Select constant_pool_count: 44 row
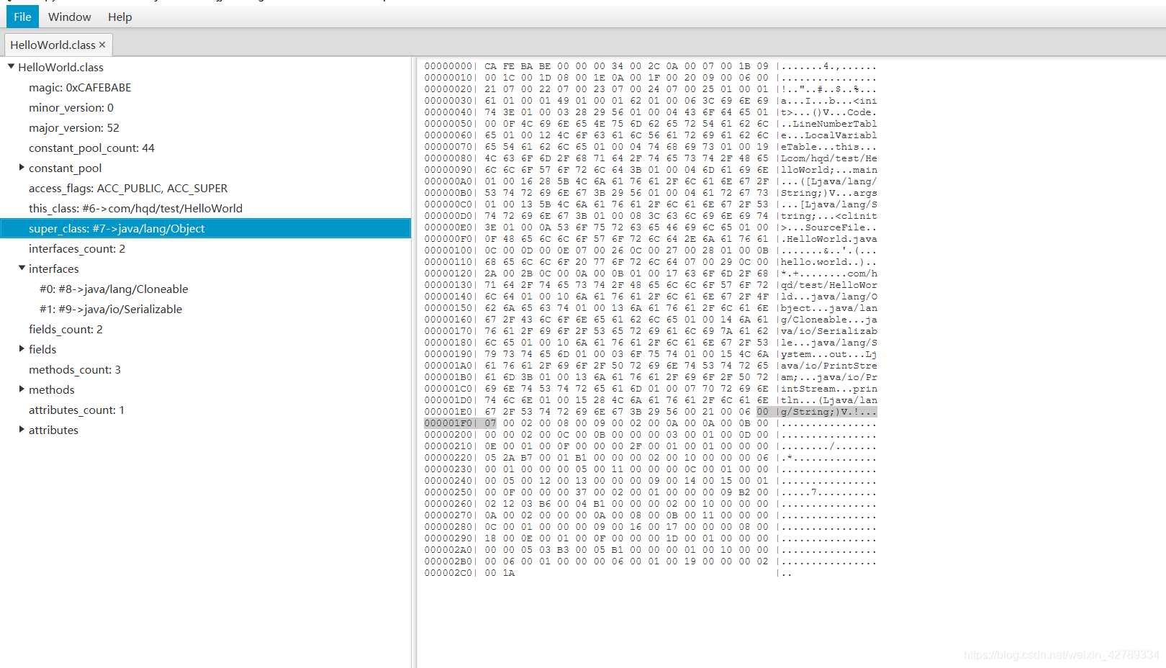This screenshot has height=668, width=1166. pos(206,148)
